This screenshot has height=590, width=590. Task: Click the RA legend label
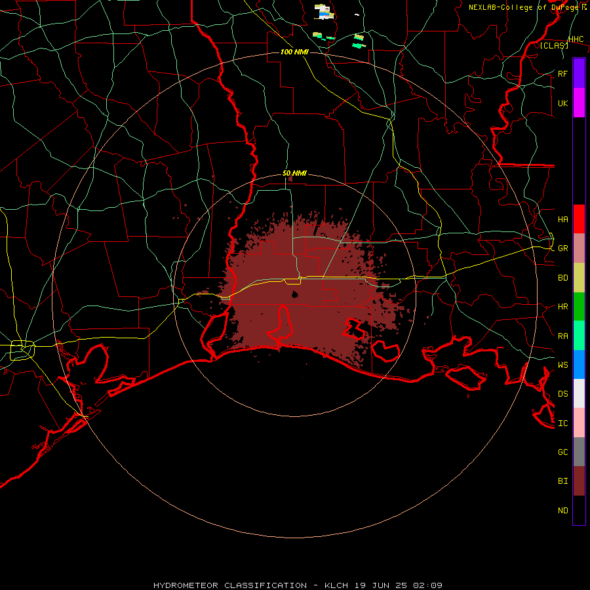(562, 336)
